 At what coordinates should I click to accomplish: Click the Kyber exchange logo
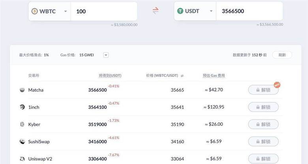coord(22,124)
